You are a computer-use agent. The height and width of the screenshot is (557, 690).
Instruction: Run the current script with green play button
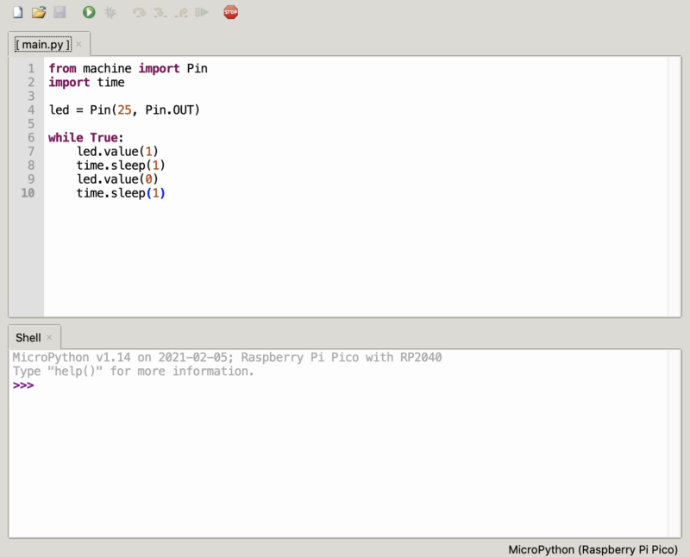pos(89,12)
